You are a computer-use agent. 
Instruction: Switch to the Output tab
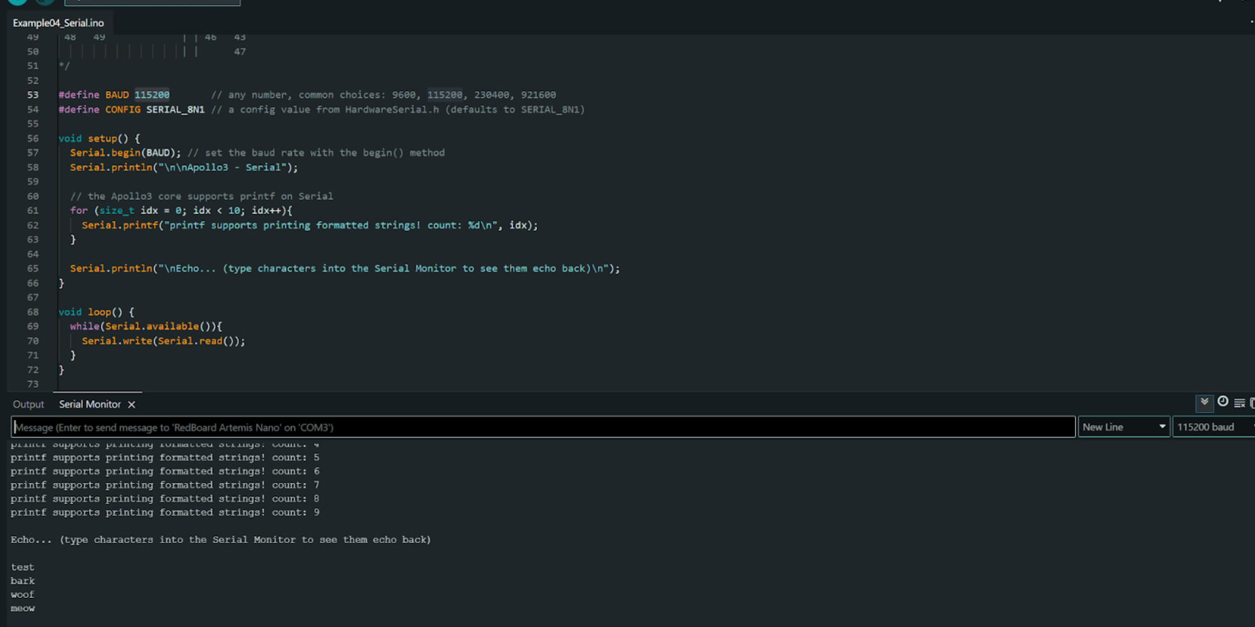[x=28, y=405]
